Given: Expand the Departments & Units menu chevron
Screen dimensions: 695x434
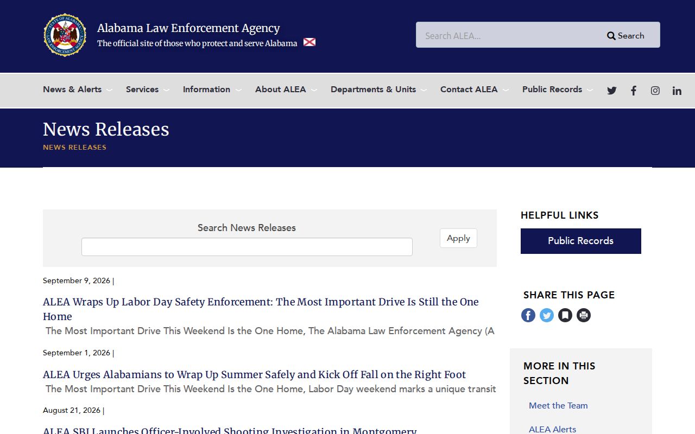Looking at the screenshot, I should (424, 90).
